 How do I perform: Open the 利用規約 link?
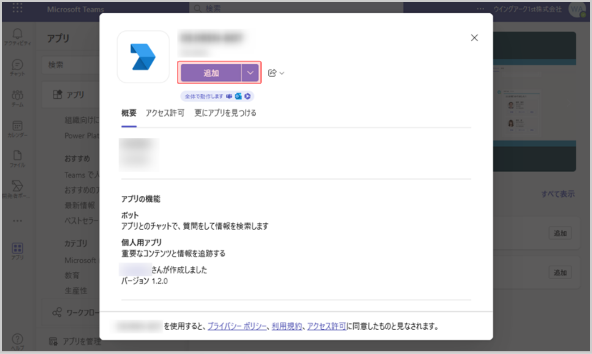pos(287,326)
